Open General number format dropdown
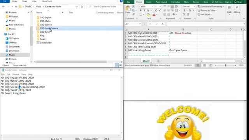The image size is (249, 140). click(x=194, y=7)
